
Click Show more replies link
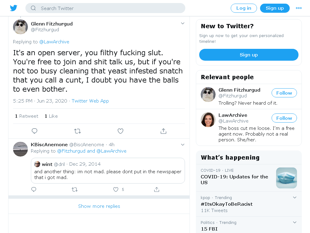[99, 206]
